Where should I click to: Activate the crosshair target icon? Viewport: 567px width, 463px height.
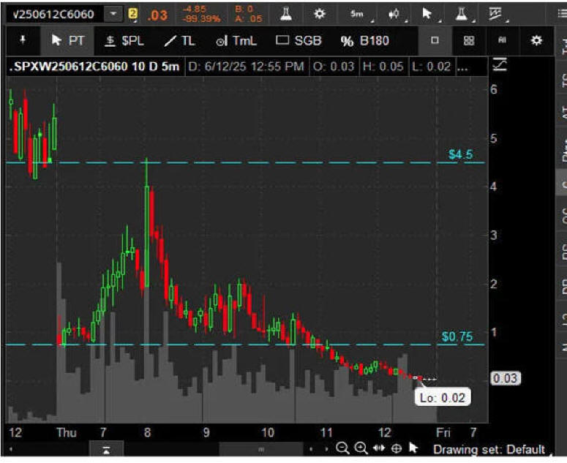pos(397,448)
